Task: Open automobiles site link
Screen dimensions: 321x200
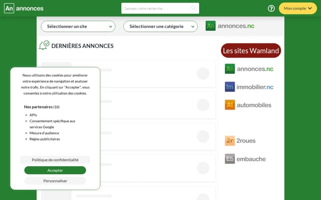Action: (248, 105)
